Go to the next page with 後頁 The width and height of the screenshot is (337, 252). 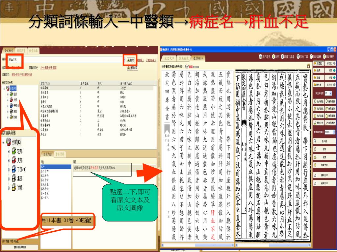click(x=319, y=71)
